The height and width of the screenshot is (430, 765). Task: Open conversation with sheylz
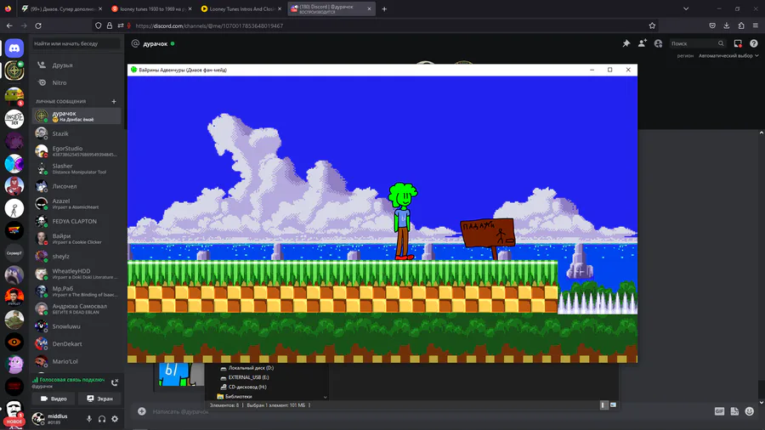(76, 256)
